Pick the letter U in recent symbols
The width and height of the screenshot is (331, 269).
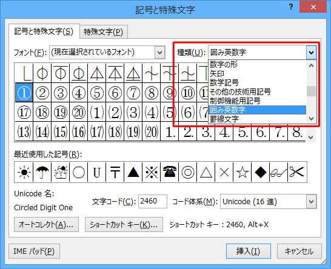click(96, 172)
